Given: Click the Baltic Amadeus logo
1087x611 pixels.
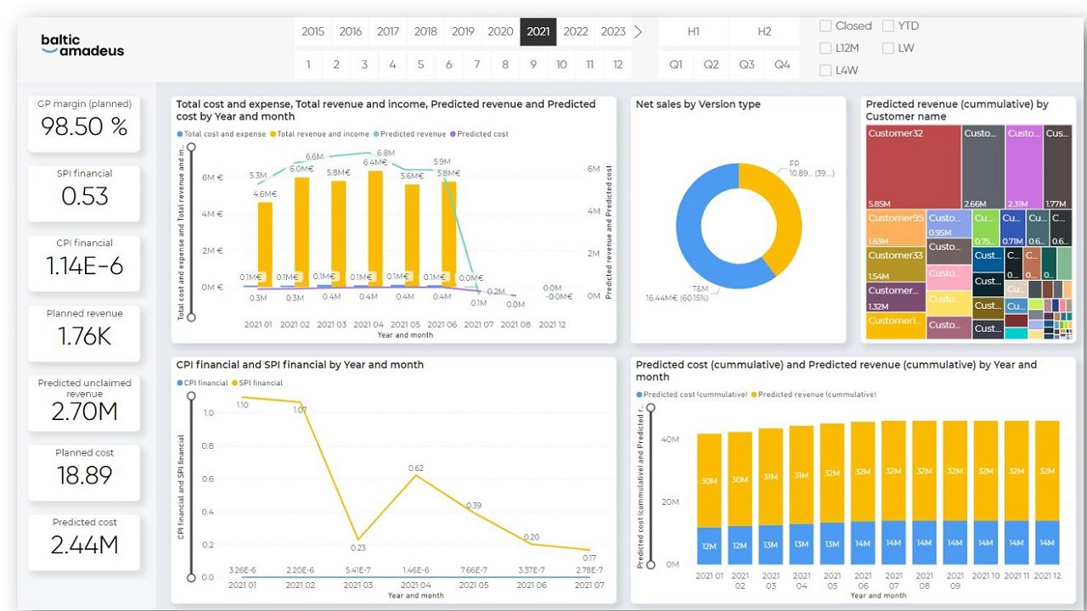Looking at the screenshot, I should point(82,44).
